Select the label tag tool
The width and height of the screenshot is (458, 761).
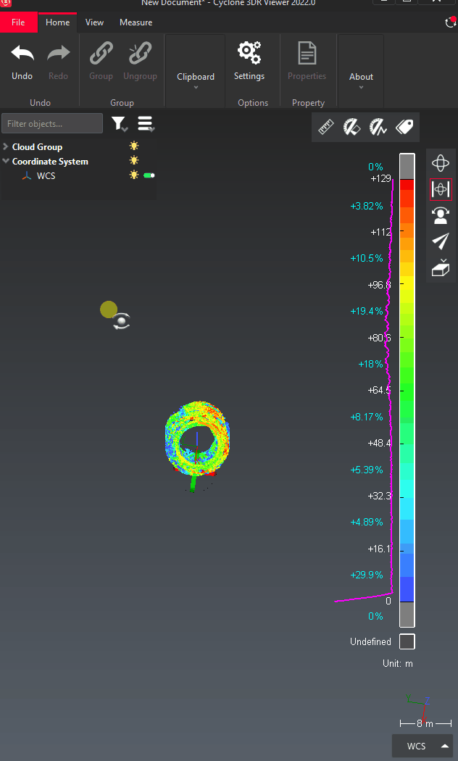[404, 127]
